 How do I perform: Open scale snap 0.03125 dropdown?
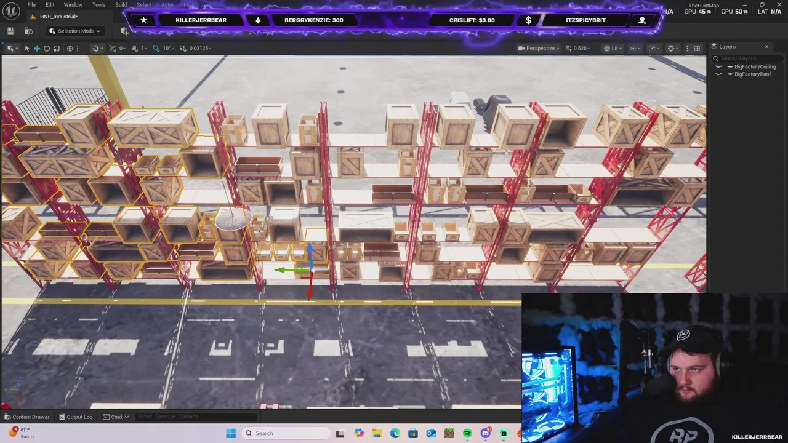[x=200, y=48]
